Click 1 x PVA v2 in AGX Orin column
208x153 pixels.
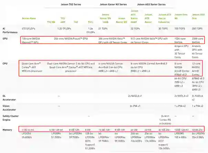point(198,106)
